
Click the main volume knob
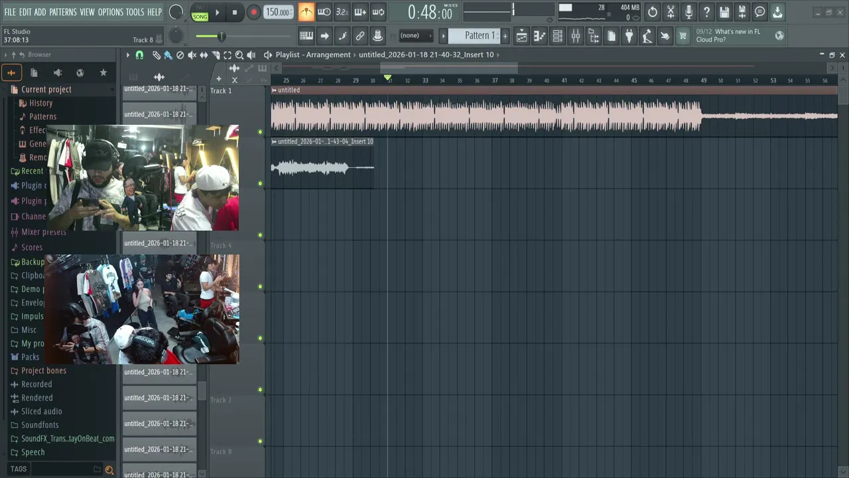[x=176, y=12]
